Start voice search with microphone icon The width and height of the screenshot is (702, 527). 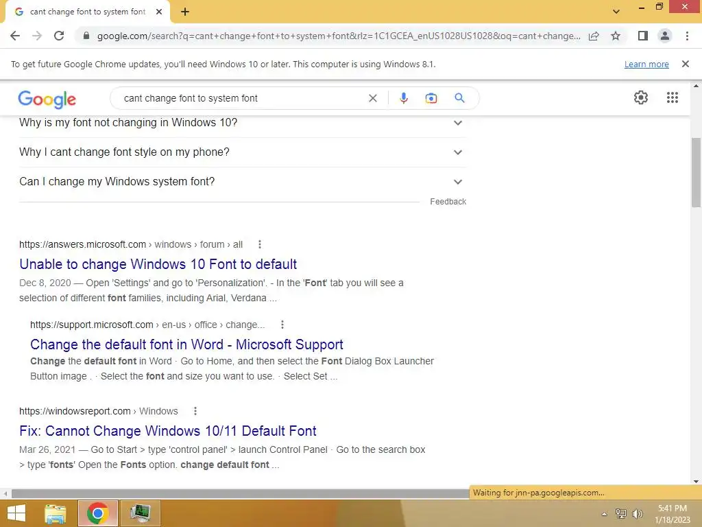(x=403, y=98)
